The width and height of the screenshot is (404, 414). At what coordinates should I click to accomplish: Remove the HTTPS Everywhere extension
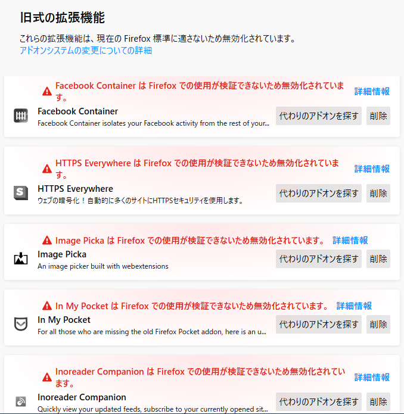pyautogui.click(x=378, y=193)
